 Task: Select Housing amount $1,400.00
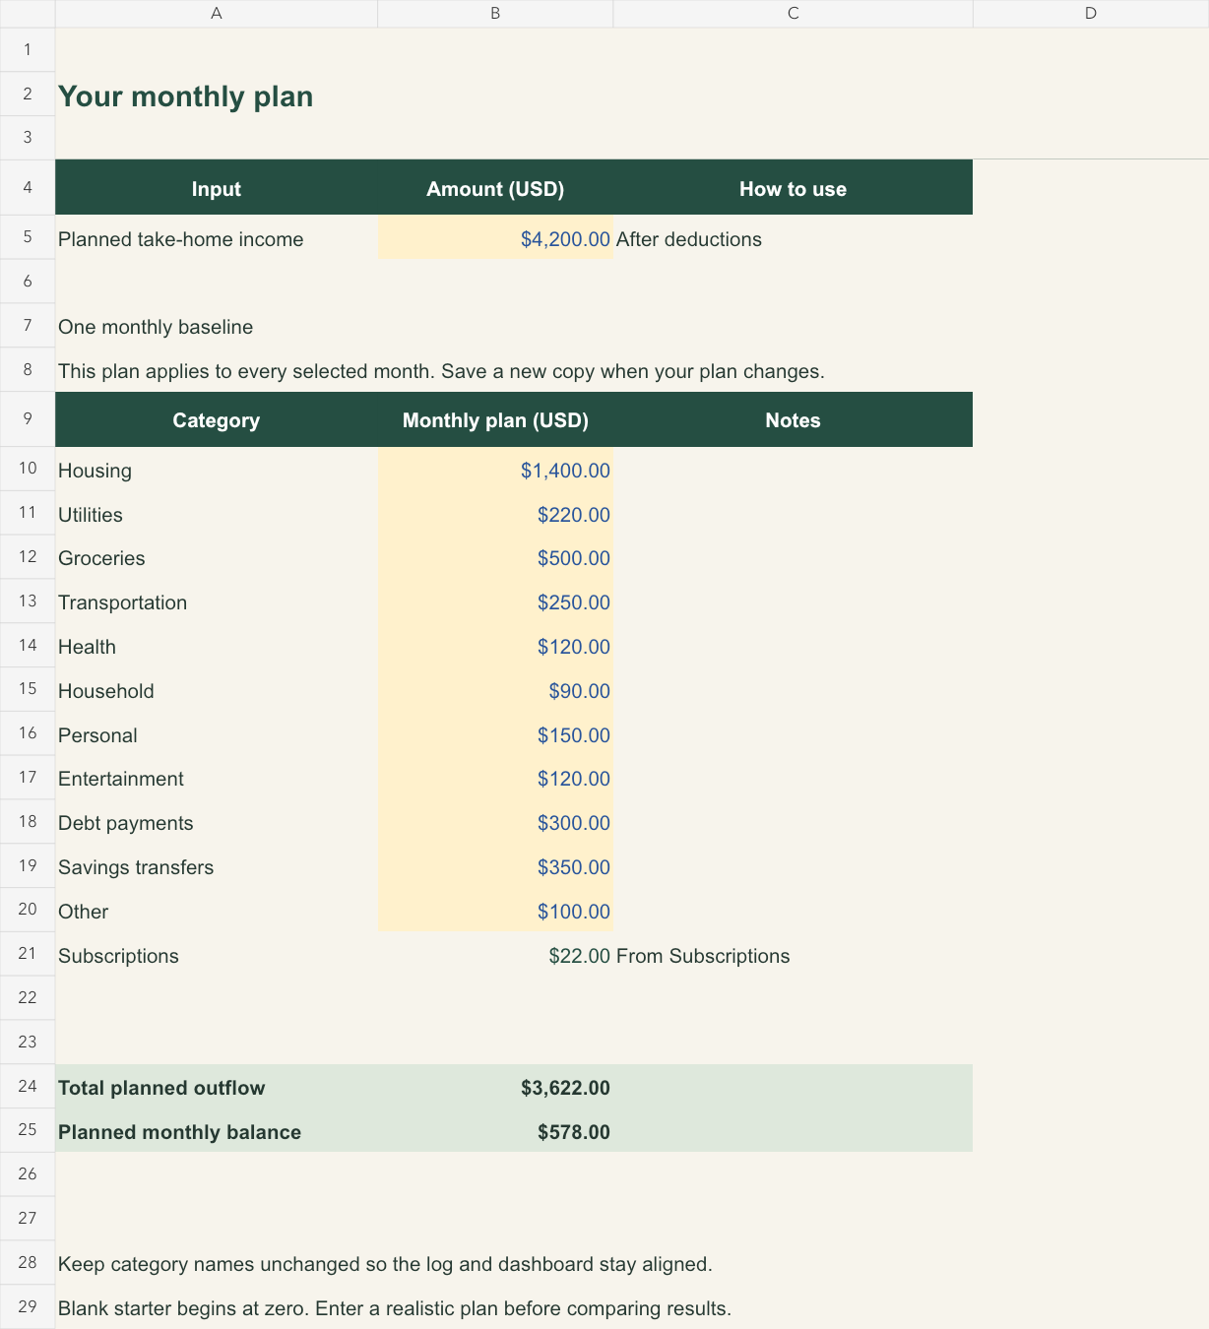tap(495, 470)
